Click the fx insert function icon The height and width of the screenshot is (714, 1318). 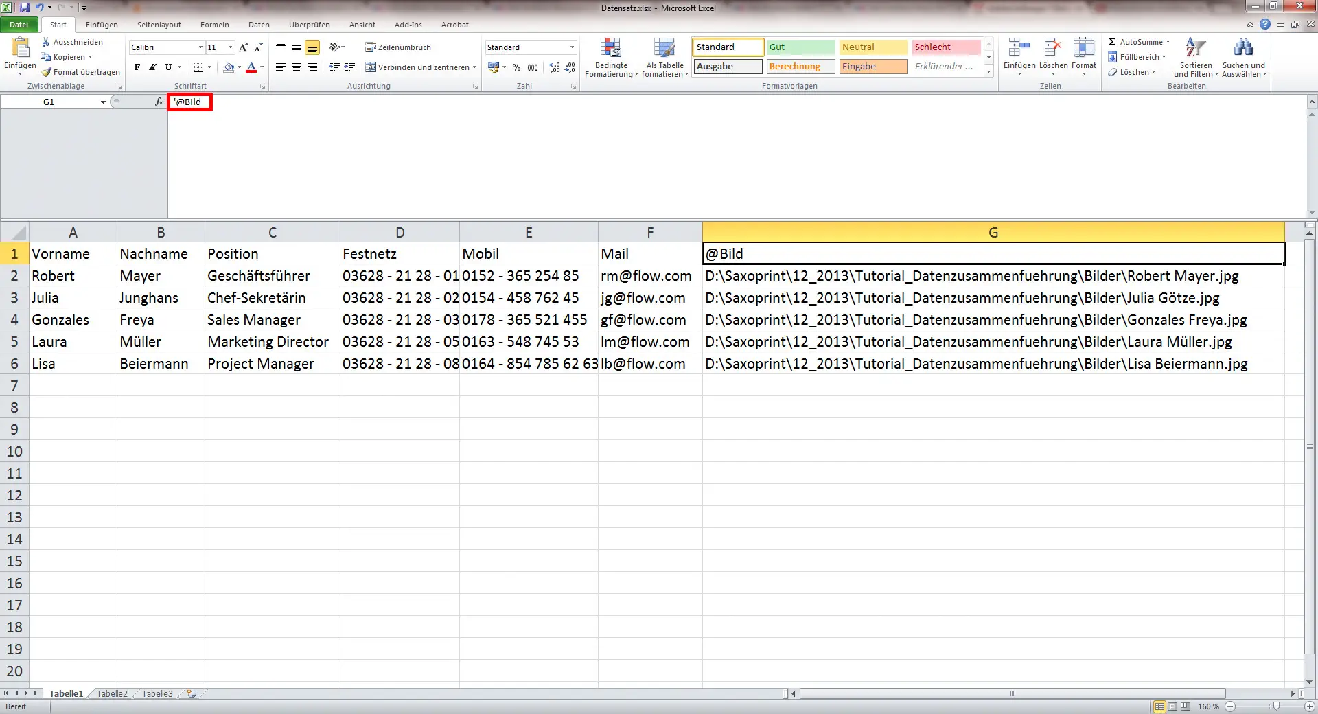point(158,102)
